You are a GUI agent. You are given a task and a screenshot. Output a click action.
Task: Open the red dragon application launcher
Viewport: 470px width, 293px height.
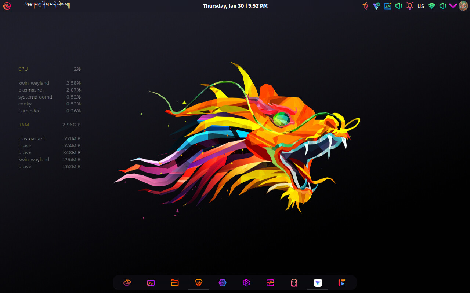(7, 6)
